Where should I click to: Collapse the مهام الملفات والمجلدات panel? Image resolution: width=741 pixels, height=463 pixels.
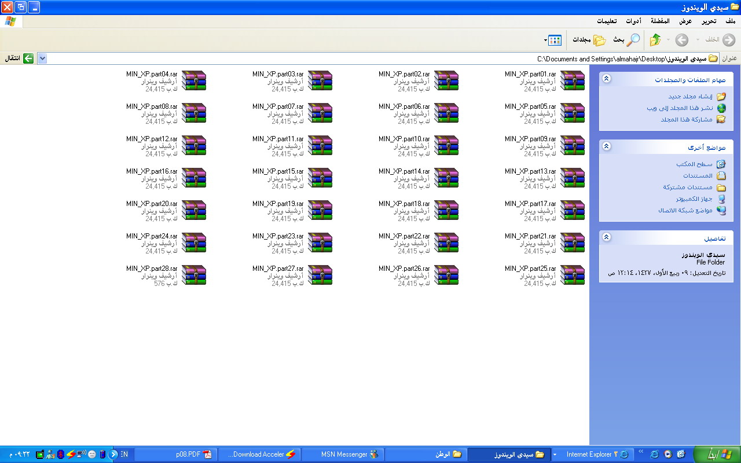606,79
